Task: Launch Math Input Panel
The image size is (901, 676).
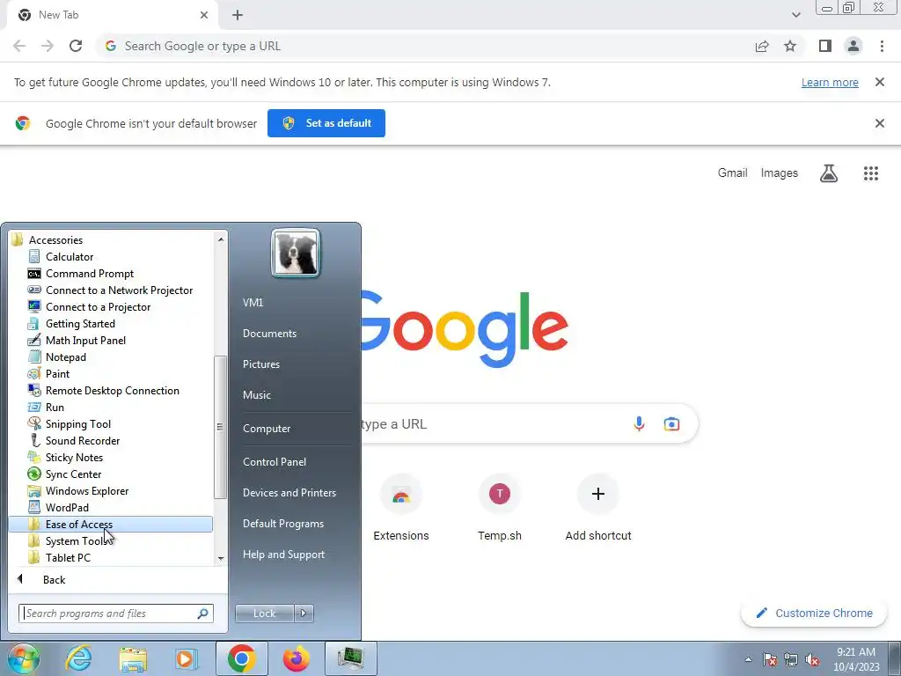Action: (x=85, y=341)
